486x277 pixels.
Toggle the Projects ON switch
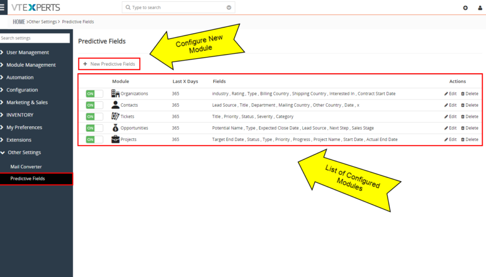[94, 139]
